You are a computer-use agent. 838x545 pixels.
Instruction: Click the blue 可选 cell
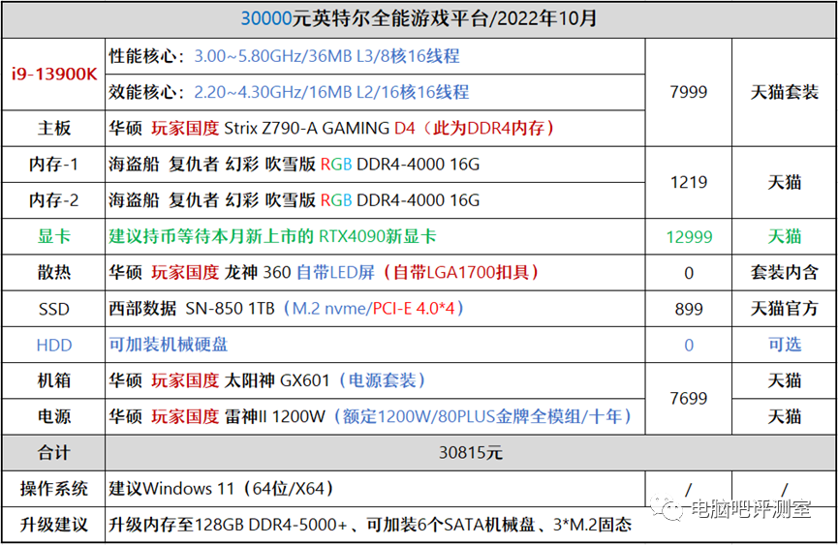coord(784,345)
